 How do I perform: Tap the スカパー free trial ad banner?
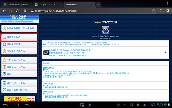(19, 99)
